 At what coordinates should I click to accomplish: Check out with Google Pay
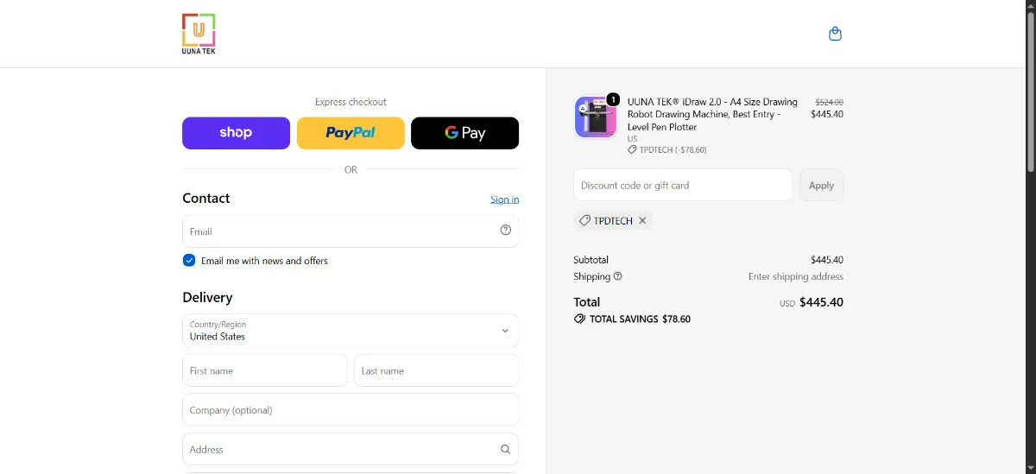tap(464, 133)
